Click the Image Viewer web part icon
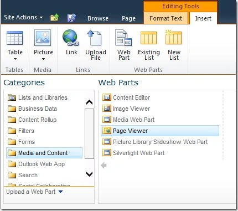The width and height of the screenshot is (238, 211). (107, 109)
